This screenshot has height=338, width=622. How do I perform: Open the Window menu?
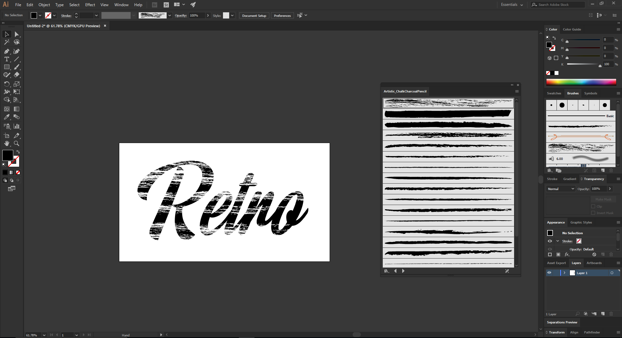pos(121,5)
